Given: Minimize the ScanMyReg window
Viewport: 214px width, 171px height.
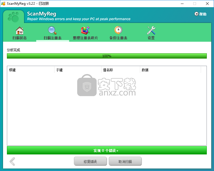Looking at the screenshot, I should [x=182, y=4].
